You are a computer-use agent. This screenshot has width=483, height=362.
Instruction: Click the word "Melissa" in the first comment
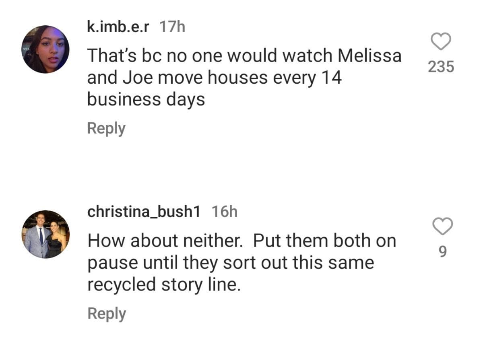[369, 56]
